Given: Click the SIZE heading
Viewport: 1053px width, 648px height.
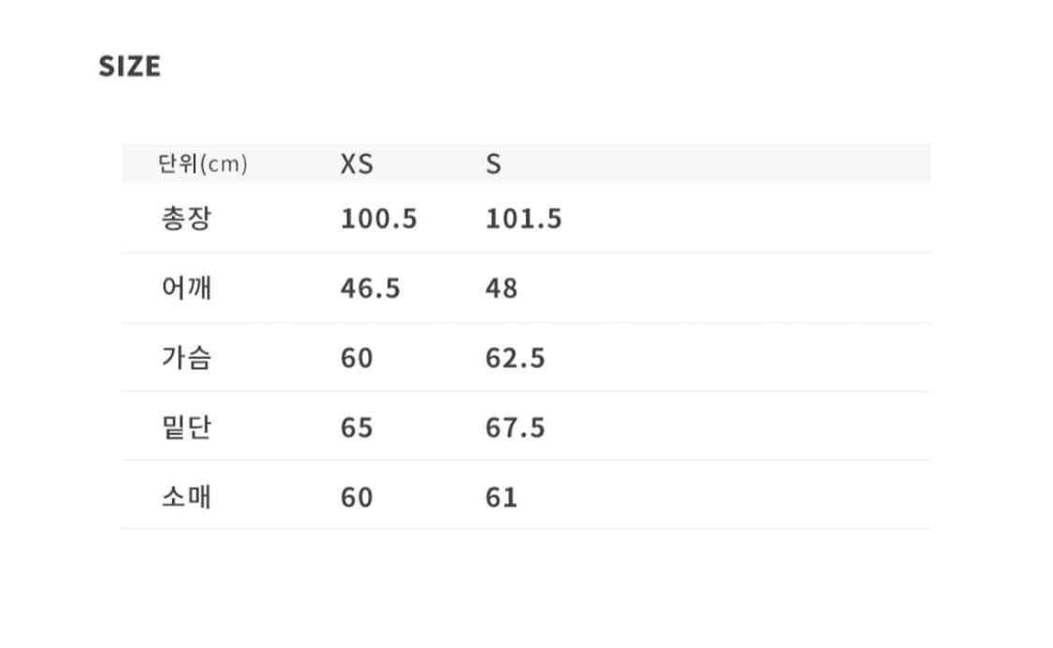Looking at the screenshot, I should coord(129,66).
